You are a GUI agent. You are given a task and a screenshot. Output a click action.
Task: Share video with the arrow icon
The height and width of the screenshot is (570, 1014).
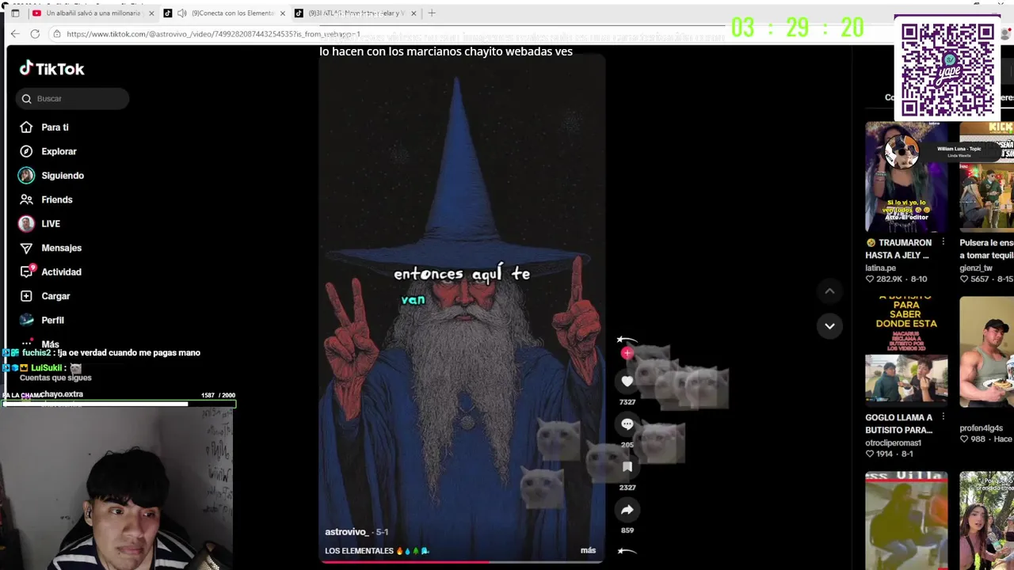627,510
